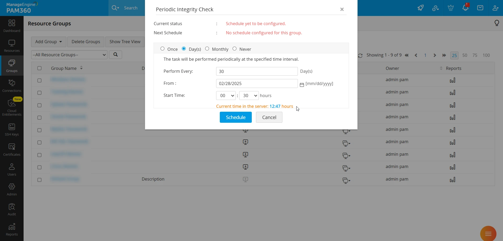Screen dimensions: 503x241
Task: Go to the Dashboard sidebar menu
Action: click(12, 26)
